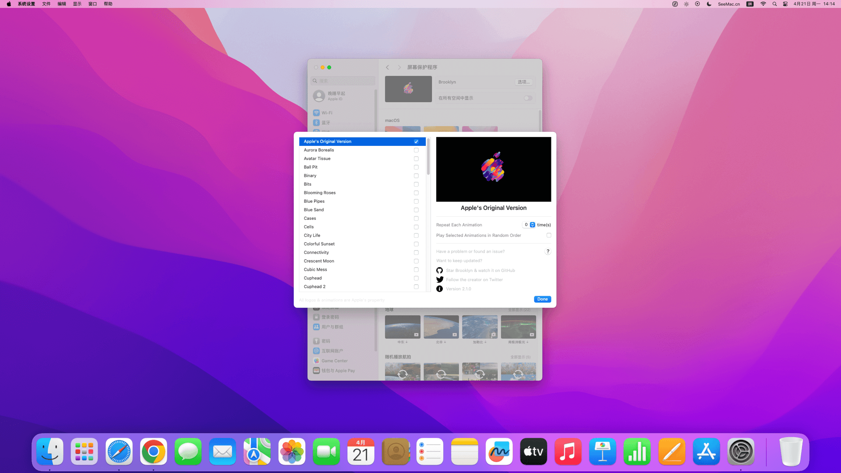
Task: Select the Connectivity list row
Action: (362, 253)
